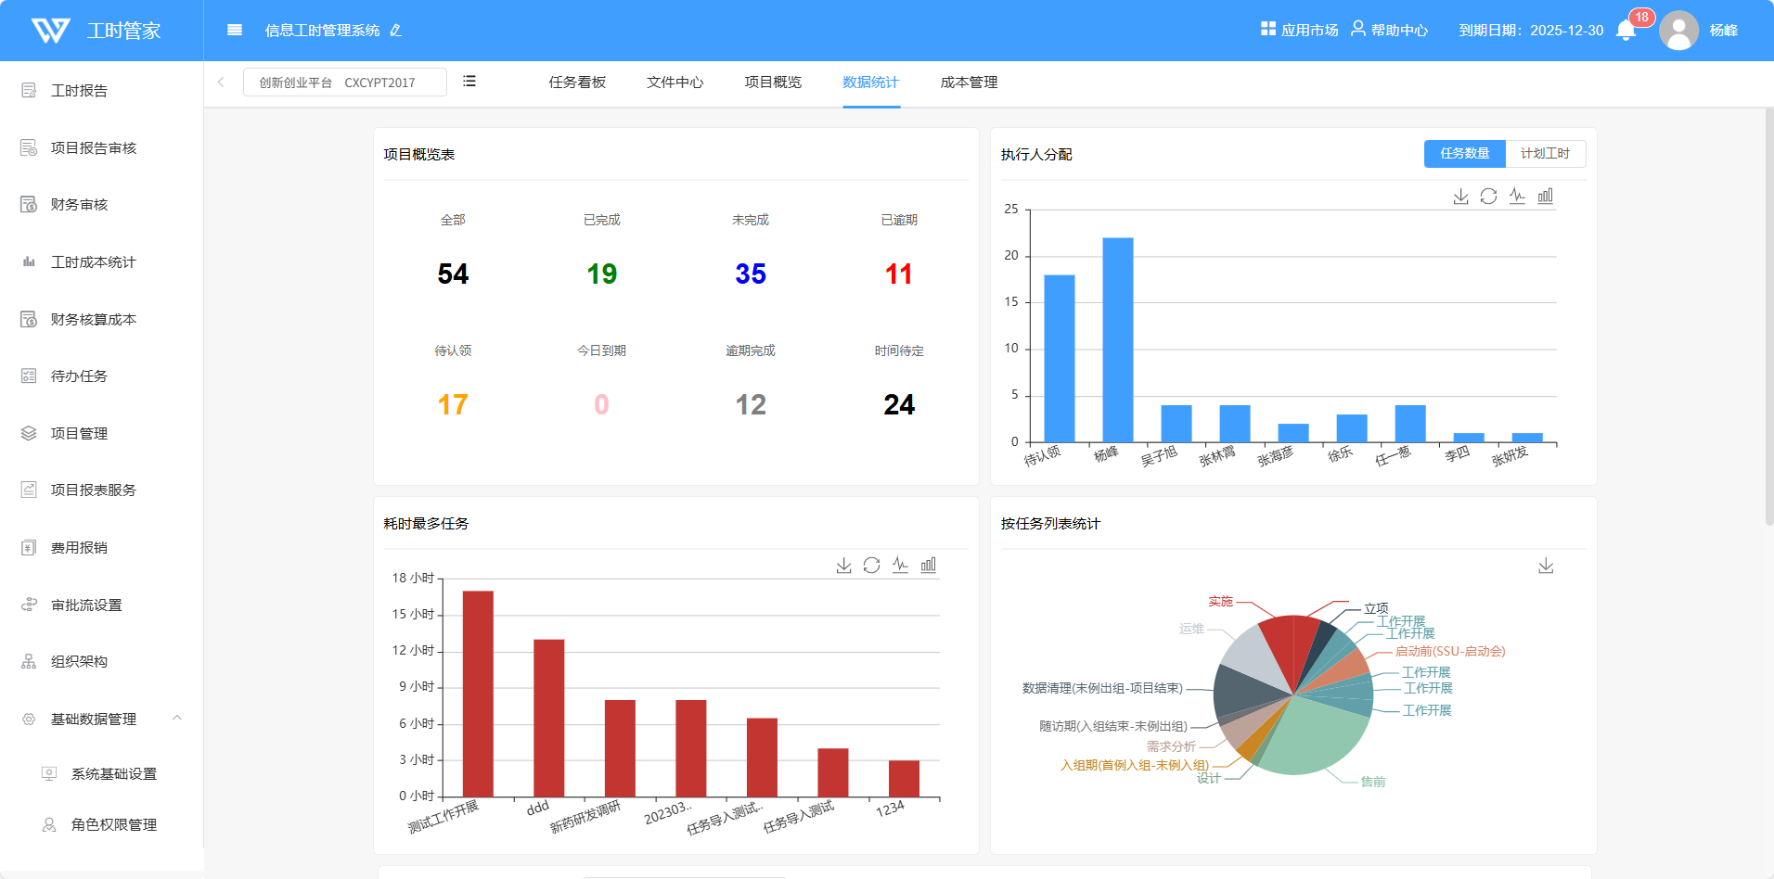Open the 成本管理 tab

pos(969,83)
